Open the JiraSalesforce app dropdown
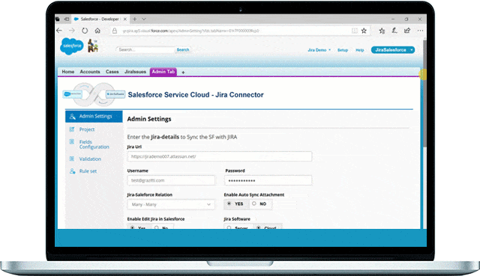 point(393,50)
